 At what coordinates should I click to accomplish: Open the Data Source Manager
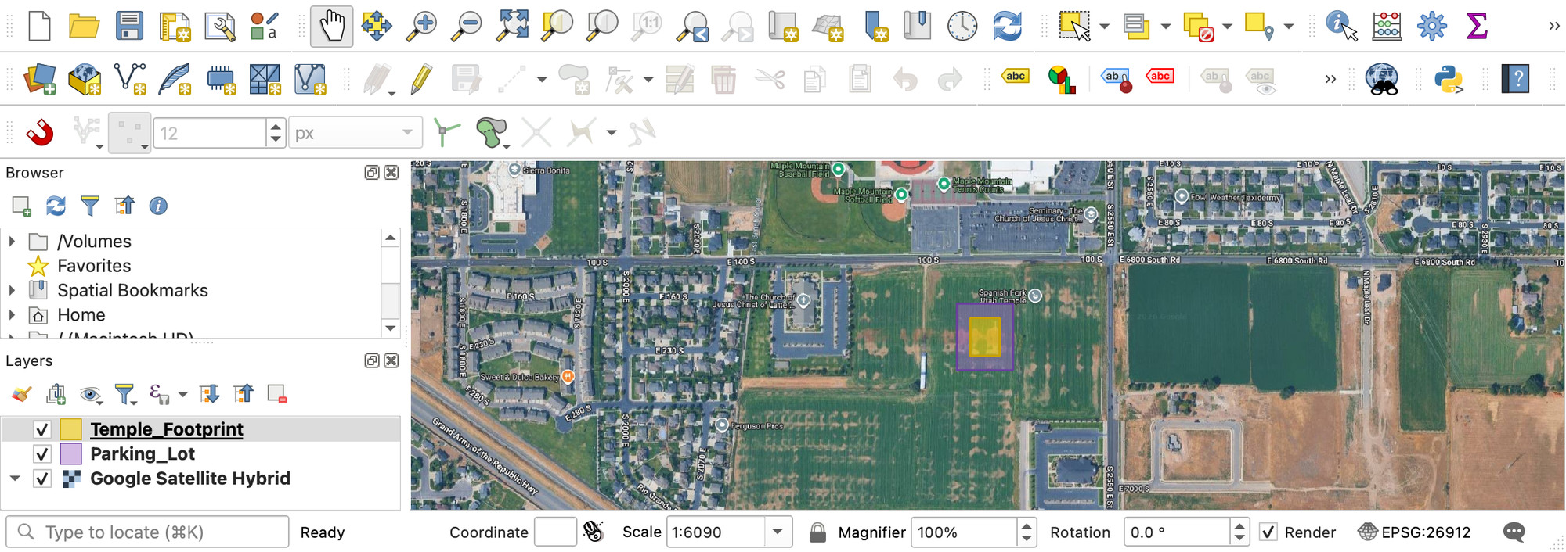pos(39,79)
